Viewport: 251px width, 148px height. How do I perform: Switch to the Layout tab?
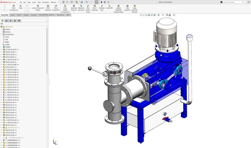(13, 15)
